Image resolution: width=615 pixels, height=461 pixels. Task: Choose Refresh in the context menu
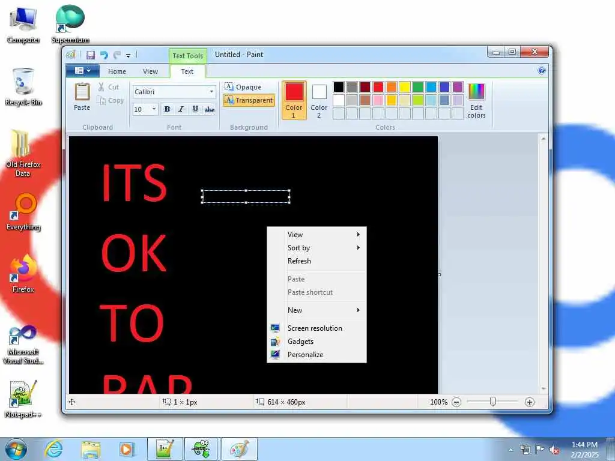pyautogui.click(x=317, y=261)
